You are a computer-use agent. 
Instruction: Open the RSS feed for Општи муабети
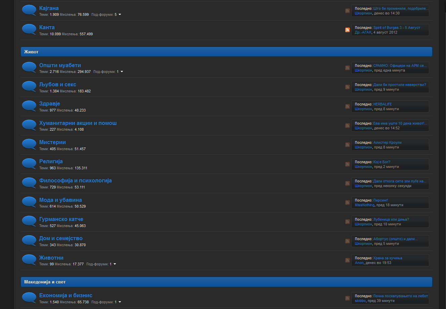pyautogui.click(x=348, y=68)
